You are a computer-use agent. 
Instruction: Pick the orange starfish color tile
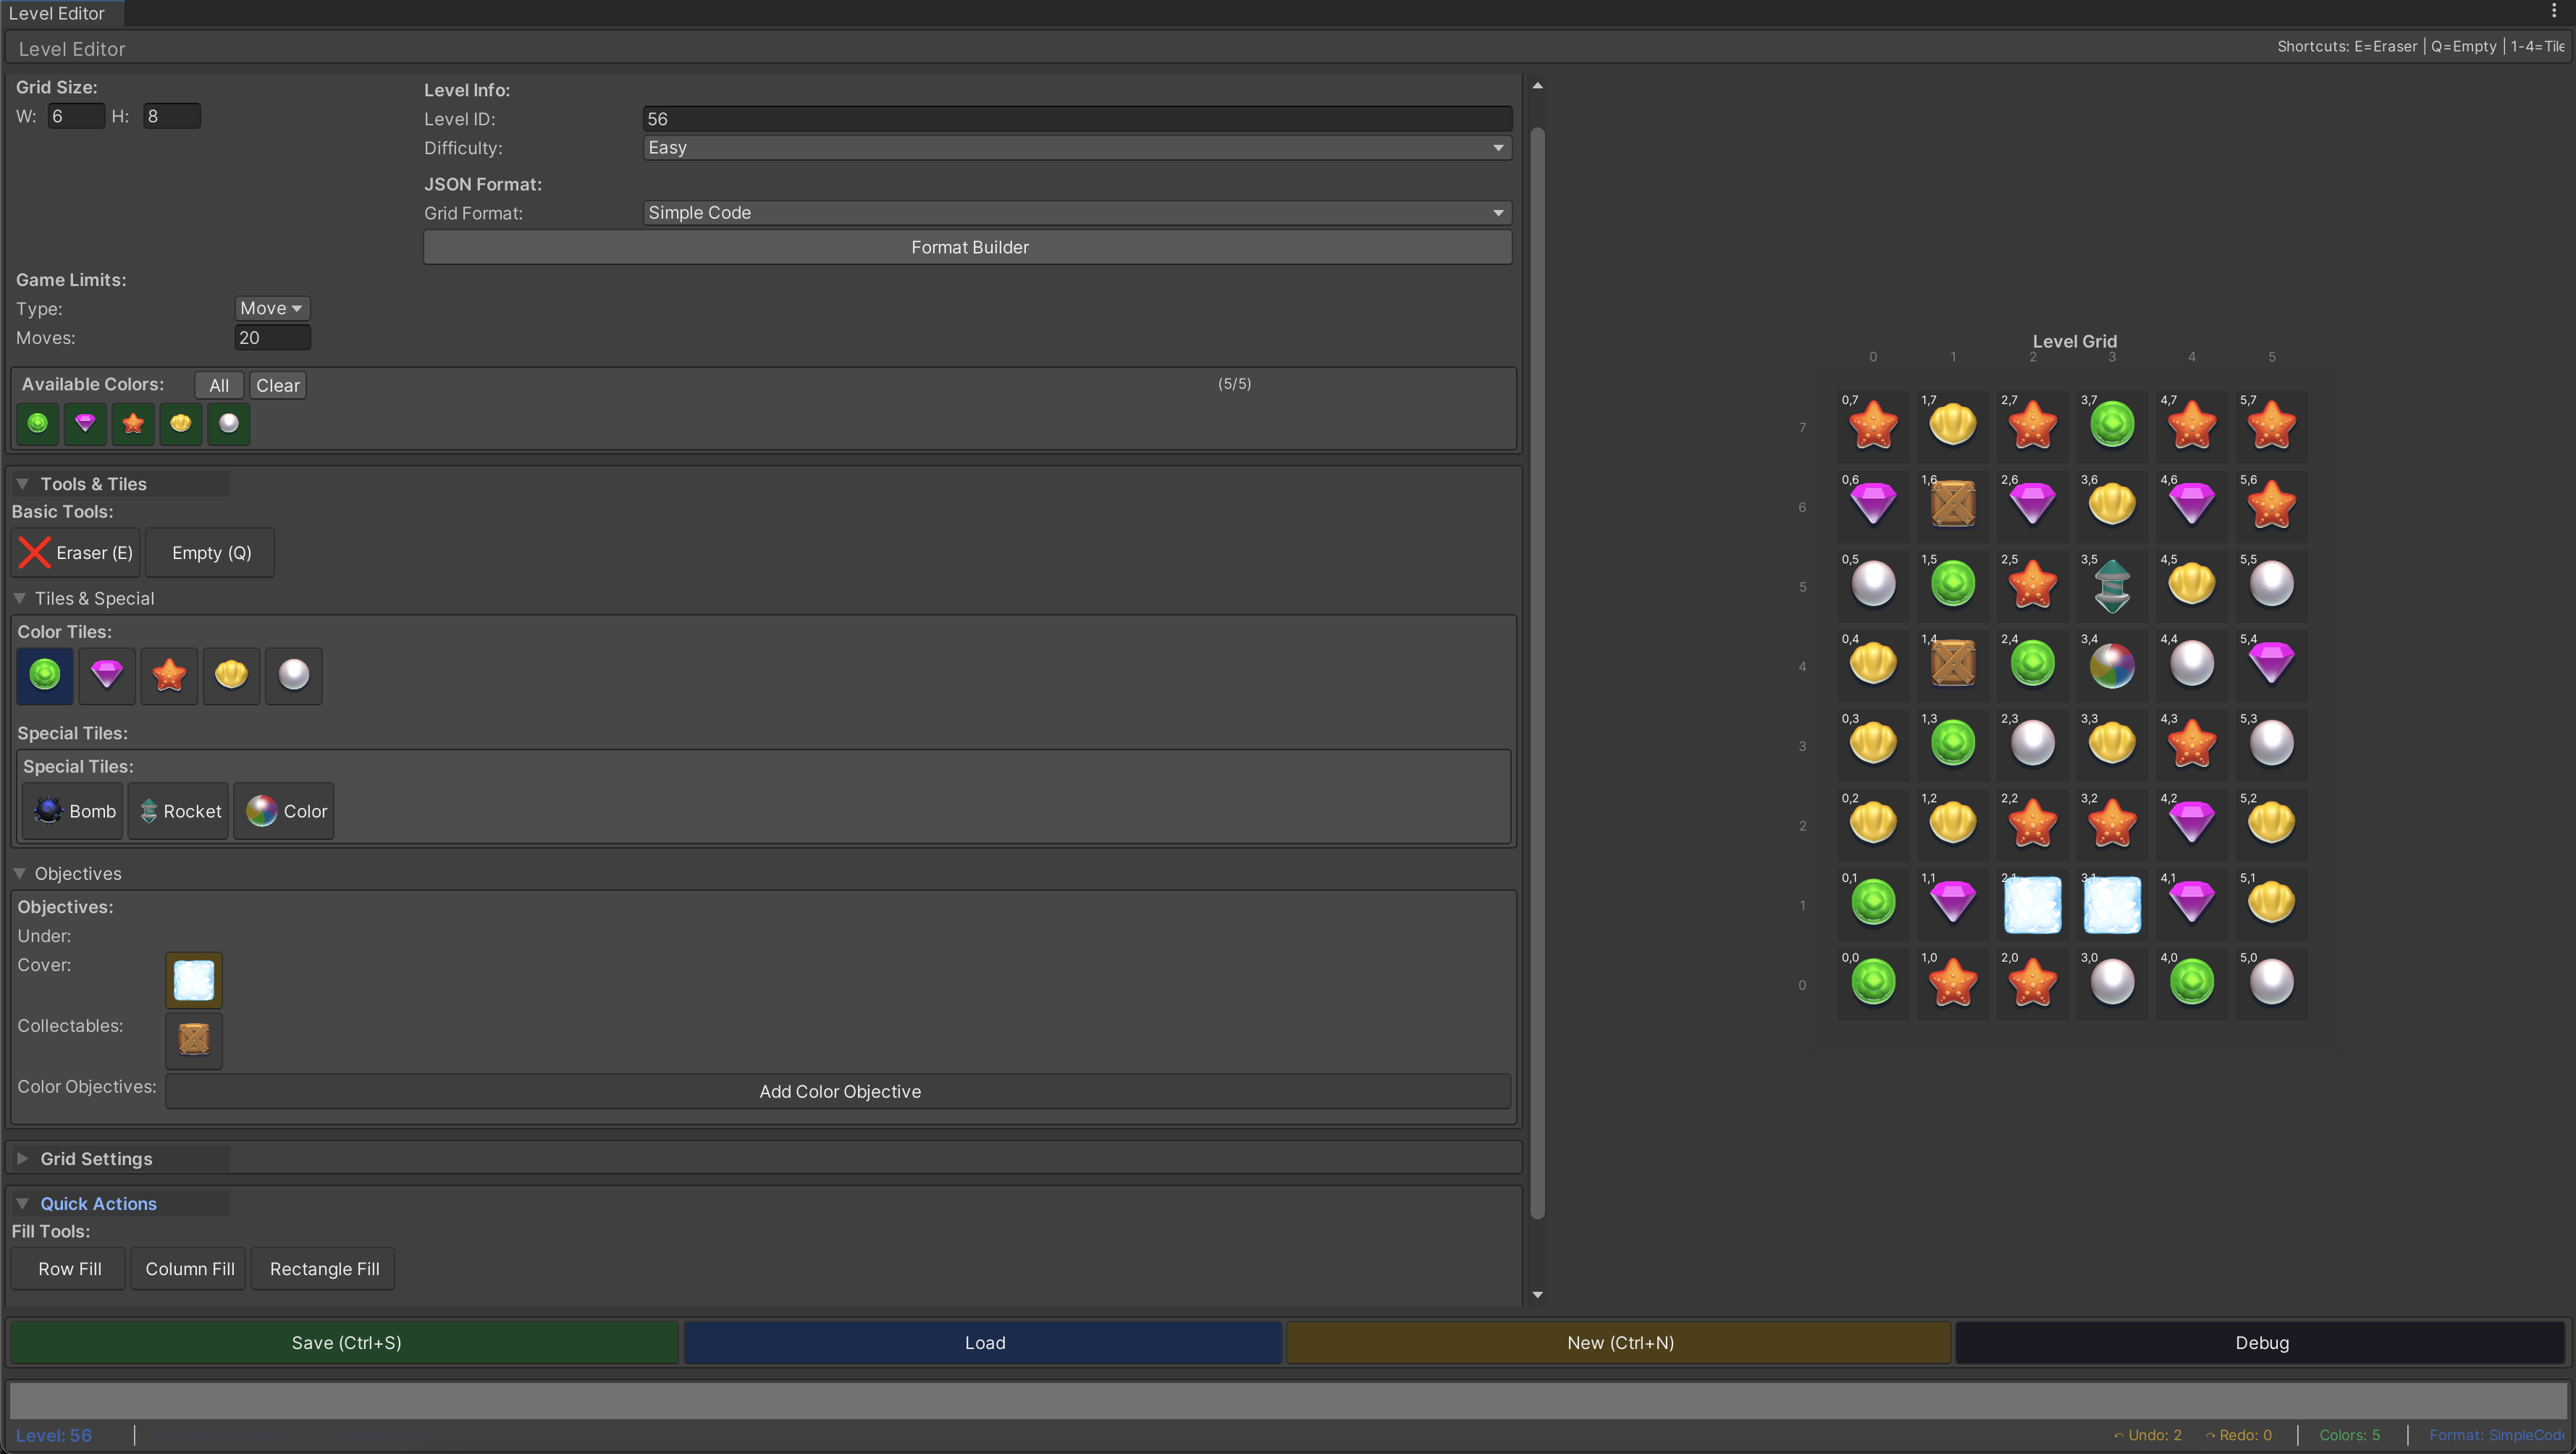tap(169, 675)
